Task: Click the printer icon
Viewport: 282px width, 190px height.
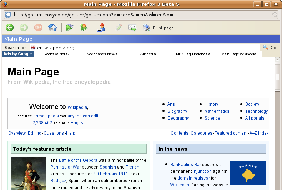Action: point(147,27)
